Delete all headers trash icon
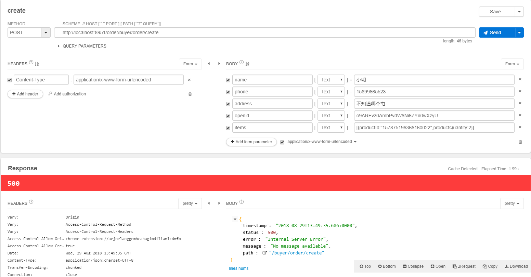531x277 pixels. coord(190,94)
